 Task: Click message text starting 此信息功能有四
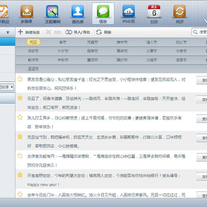[x=106, y=160]
